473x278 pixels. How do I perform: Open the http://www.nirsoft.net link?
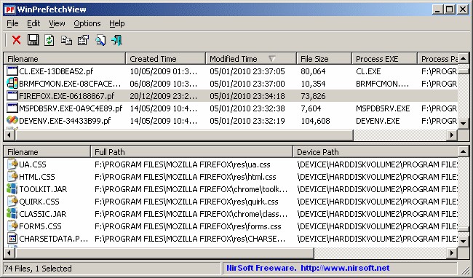[x=345, y=268]
